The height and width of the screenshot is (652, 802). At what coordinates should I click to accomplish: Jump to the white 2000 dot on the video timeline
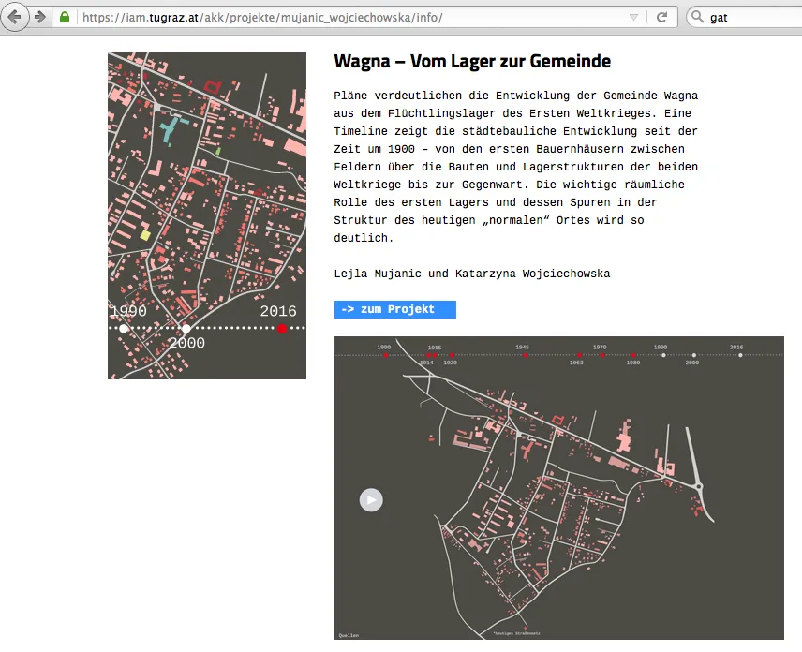coord(693,355)
